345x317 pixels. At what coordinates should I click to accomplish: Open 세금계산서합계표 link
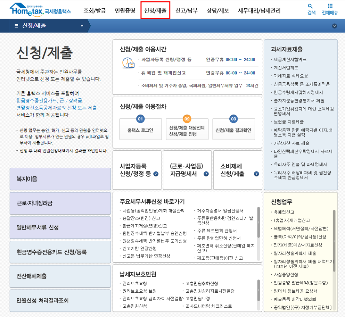(290, 59)
